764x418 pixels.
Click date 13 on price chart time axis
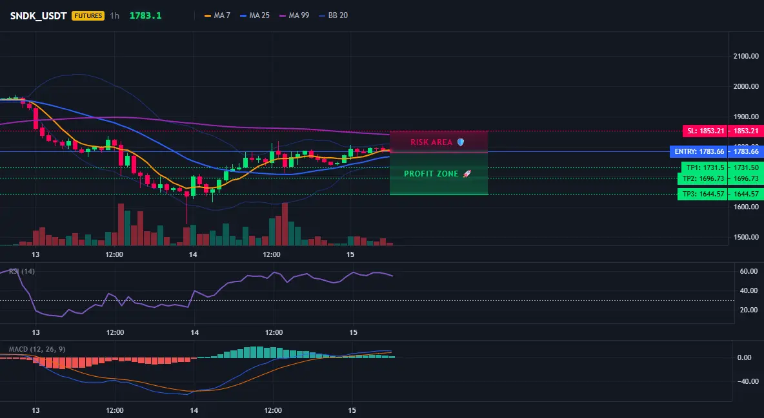(x=35, y=254)
